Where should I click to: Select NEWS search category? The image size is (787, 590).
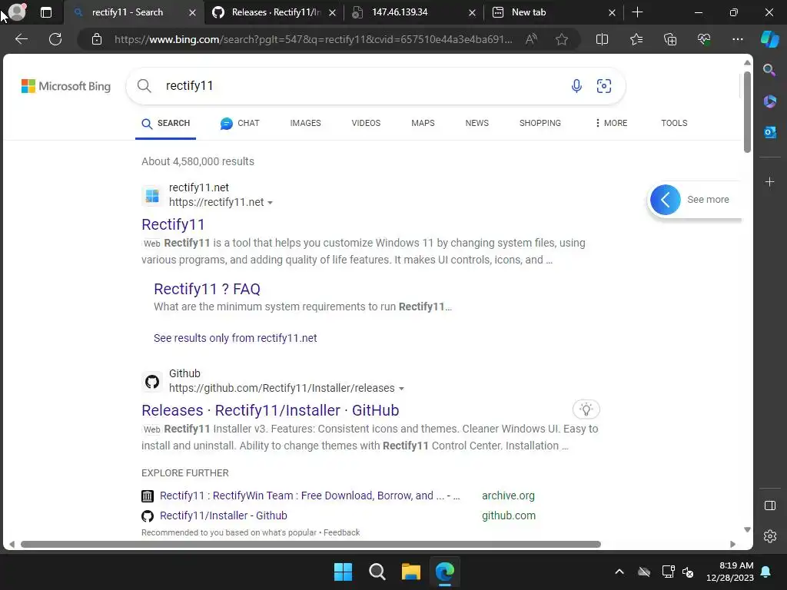pos(477,123)
